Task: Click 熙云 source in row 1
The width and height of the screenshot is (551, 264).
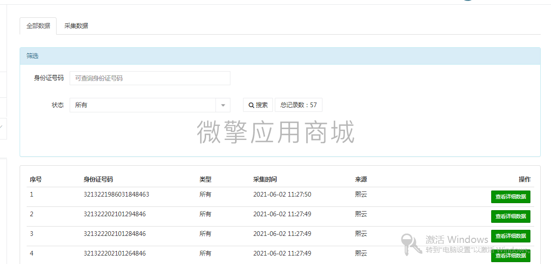Action: click(361, 194)
